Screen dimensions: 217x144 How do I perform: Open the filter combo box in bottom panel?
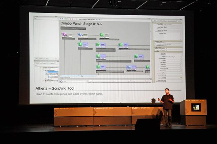tap(75, 81)
